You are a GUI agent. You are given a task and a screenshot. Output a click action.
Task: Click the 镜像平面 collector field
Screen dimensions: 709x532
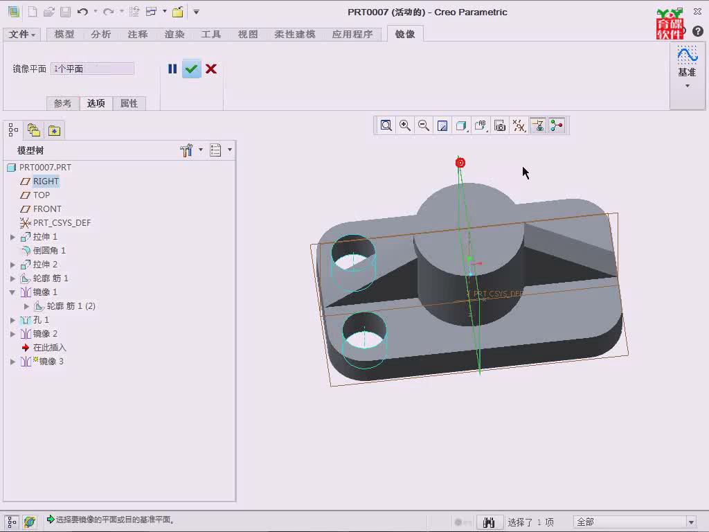[92, 69]
